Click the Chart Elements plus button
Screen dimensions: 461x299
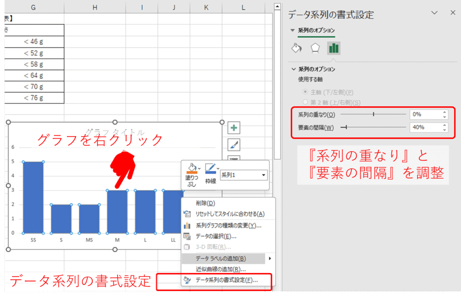234,128
